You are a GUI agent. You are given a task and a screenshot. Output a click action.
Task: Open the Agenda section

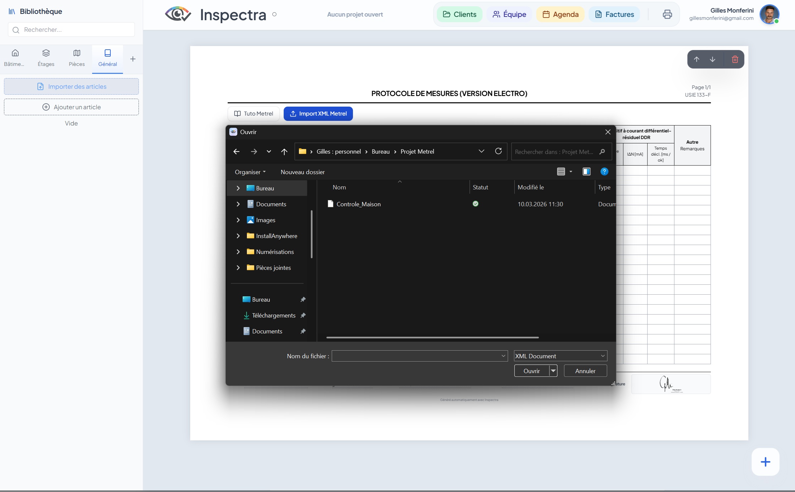(x=560, y=14)
